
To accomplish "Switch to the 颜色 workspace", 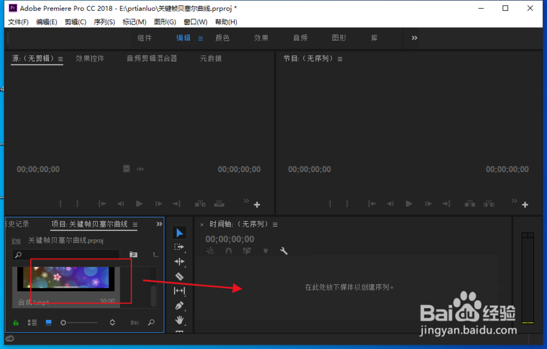I will click(x=223, y=38).
